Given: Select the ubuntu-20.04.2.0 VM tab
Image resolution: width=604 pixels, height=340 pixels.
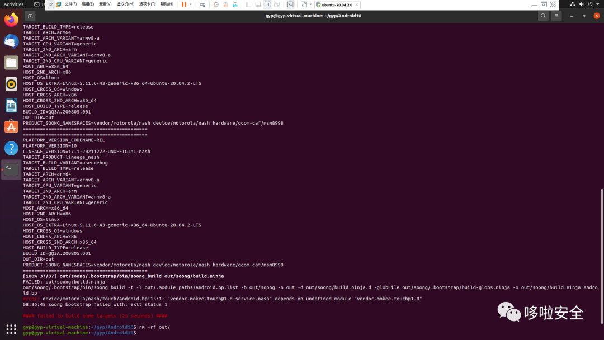Looking at the screenshot, I should tap(337, 5).
